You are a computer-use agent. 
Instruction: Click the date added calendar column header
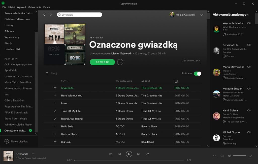point(176,81)
